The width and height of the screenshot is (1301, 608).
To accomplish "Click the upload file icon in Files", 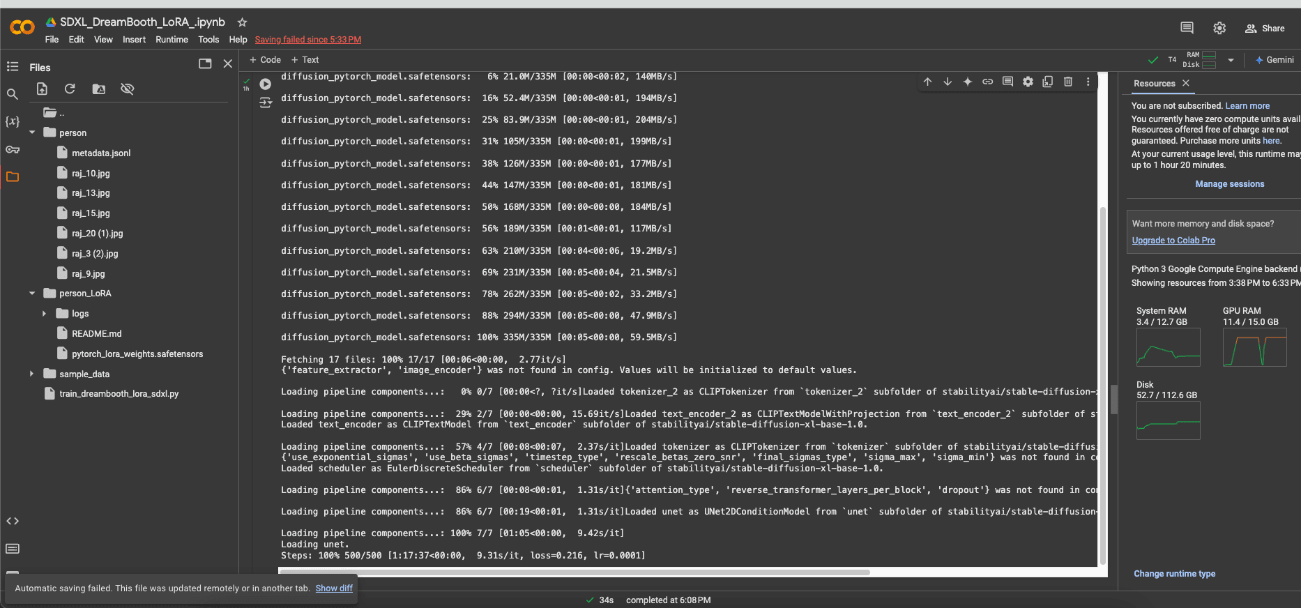I will 42,89.
